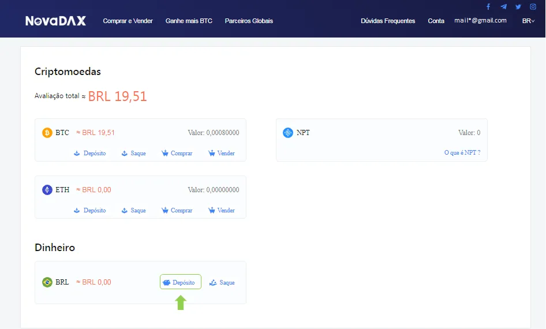
Task: Click Saque in the BRL card
Action: pos(222,282)
